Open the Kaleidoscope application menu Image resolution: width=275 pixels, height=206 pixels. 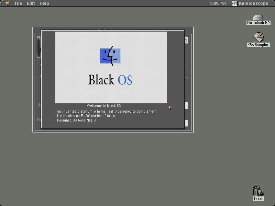(x=250, y=3)
